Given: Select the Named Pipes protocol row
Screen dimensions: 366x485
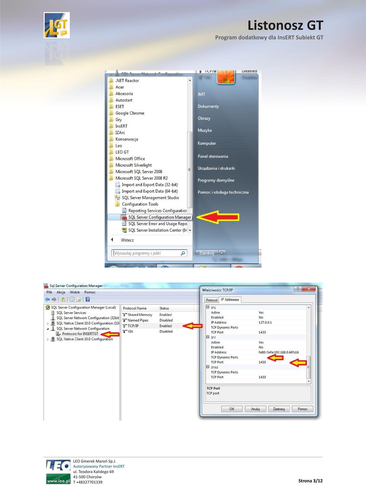Looking at the screenshot, I should coord(135,320).
